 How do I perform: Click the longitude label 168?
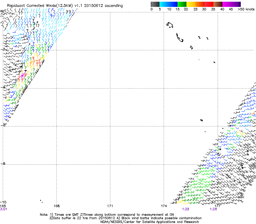56,206
